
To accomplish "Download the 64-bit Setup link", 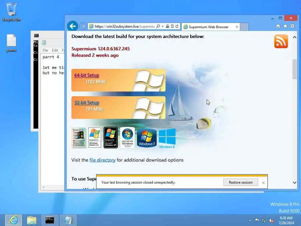I will point(87,75).
